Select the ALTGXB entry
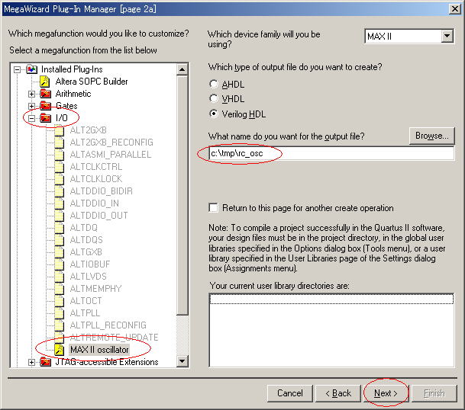 [x=86, y=252]
